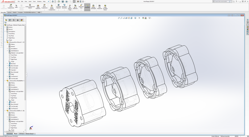Screen dimensions: 249x137
Task: Select Boss-Extrude1 in feature tree
Action: point(15,66)
